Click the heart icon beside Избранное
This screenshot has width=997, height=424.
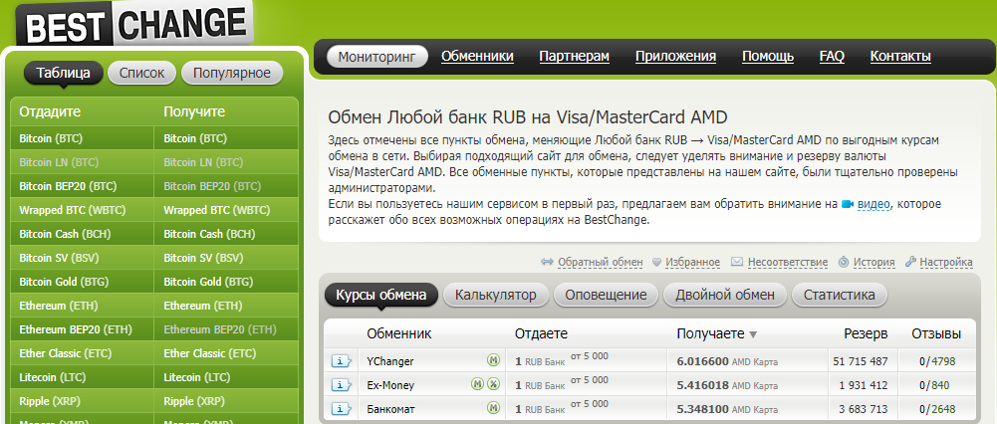[x=656, y=262]
